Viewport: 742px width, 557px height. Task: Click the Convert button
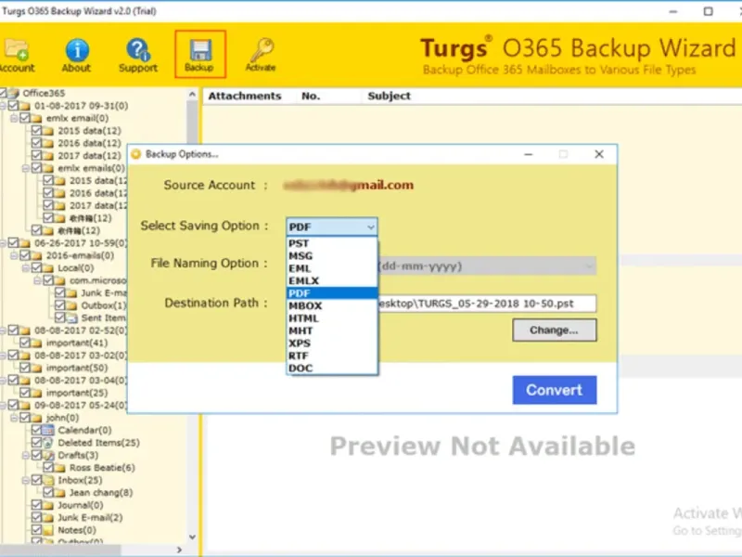pos(554,390)
